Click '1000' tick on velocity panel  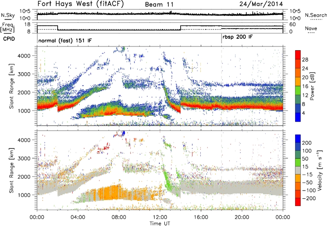point(24,195)
